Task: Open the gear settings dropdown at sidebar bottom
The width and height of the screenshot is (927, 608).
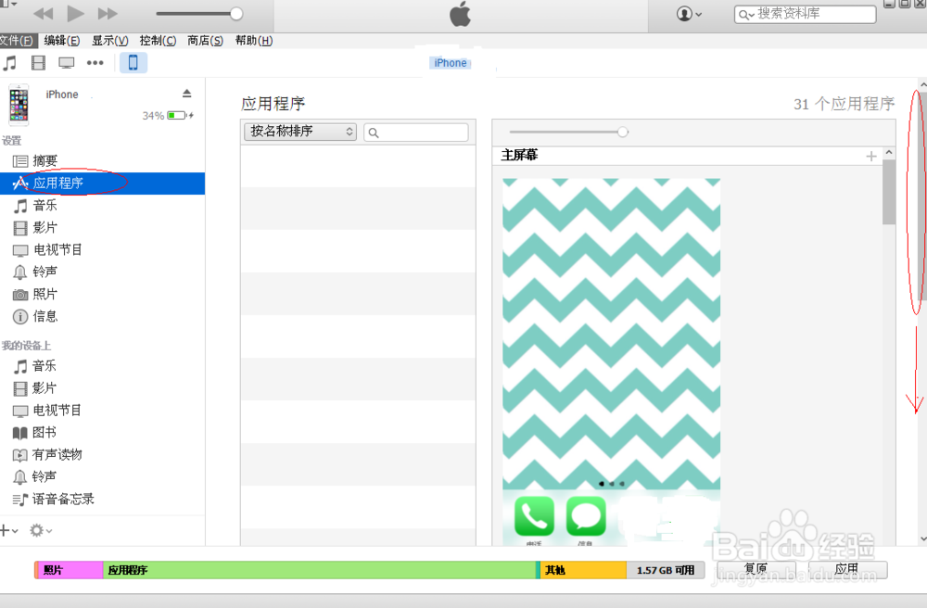Action: click(x=41, y=530)
